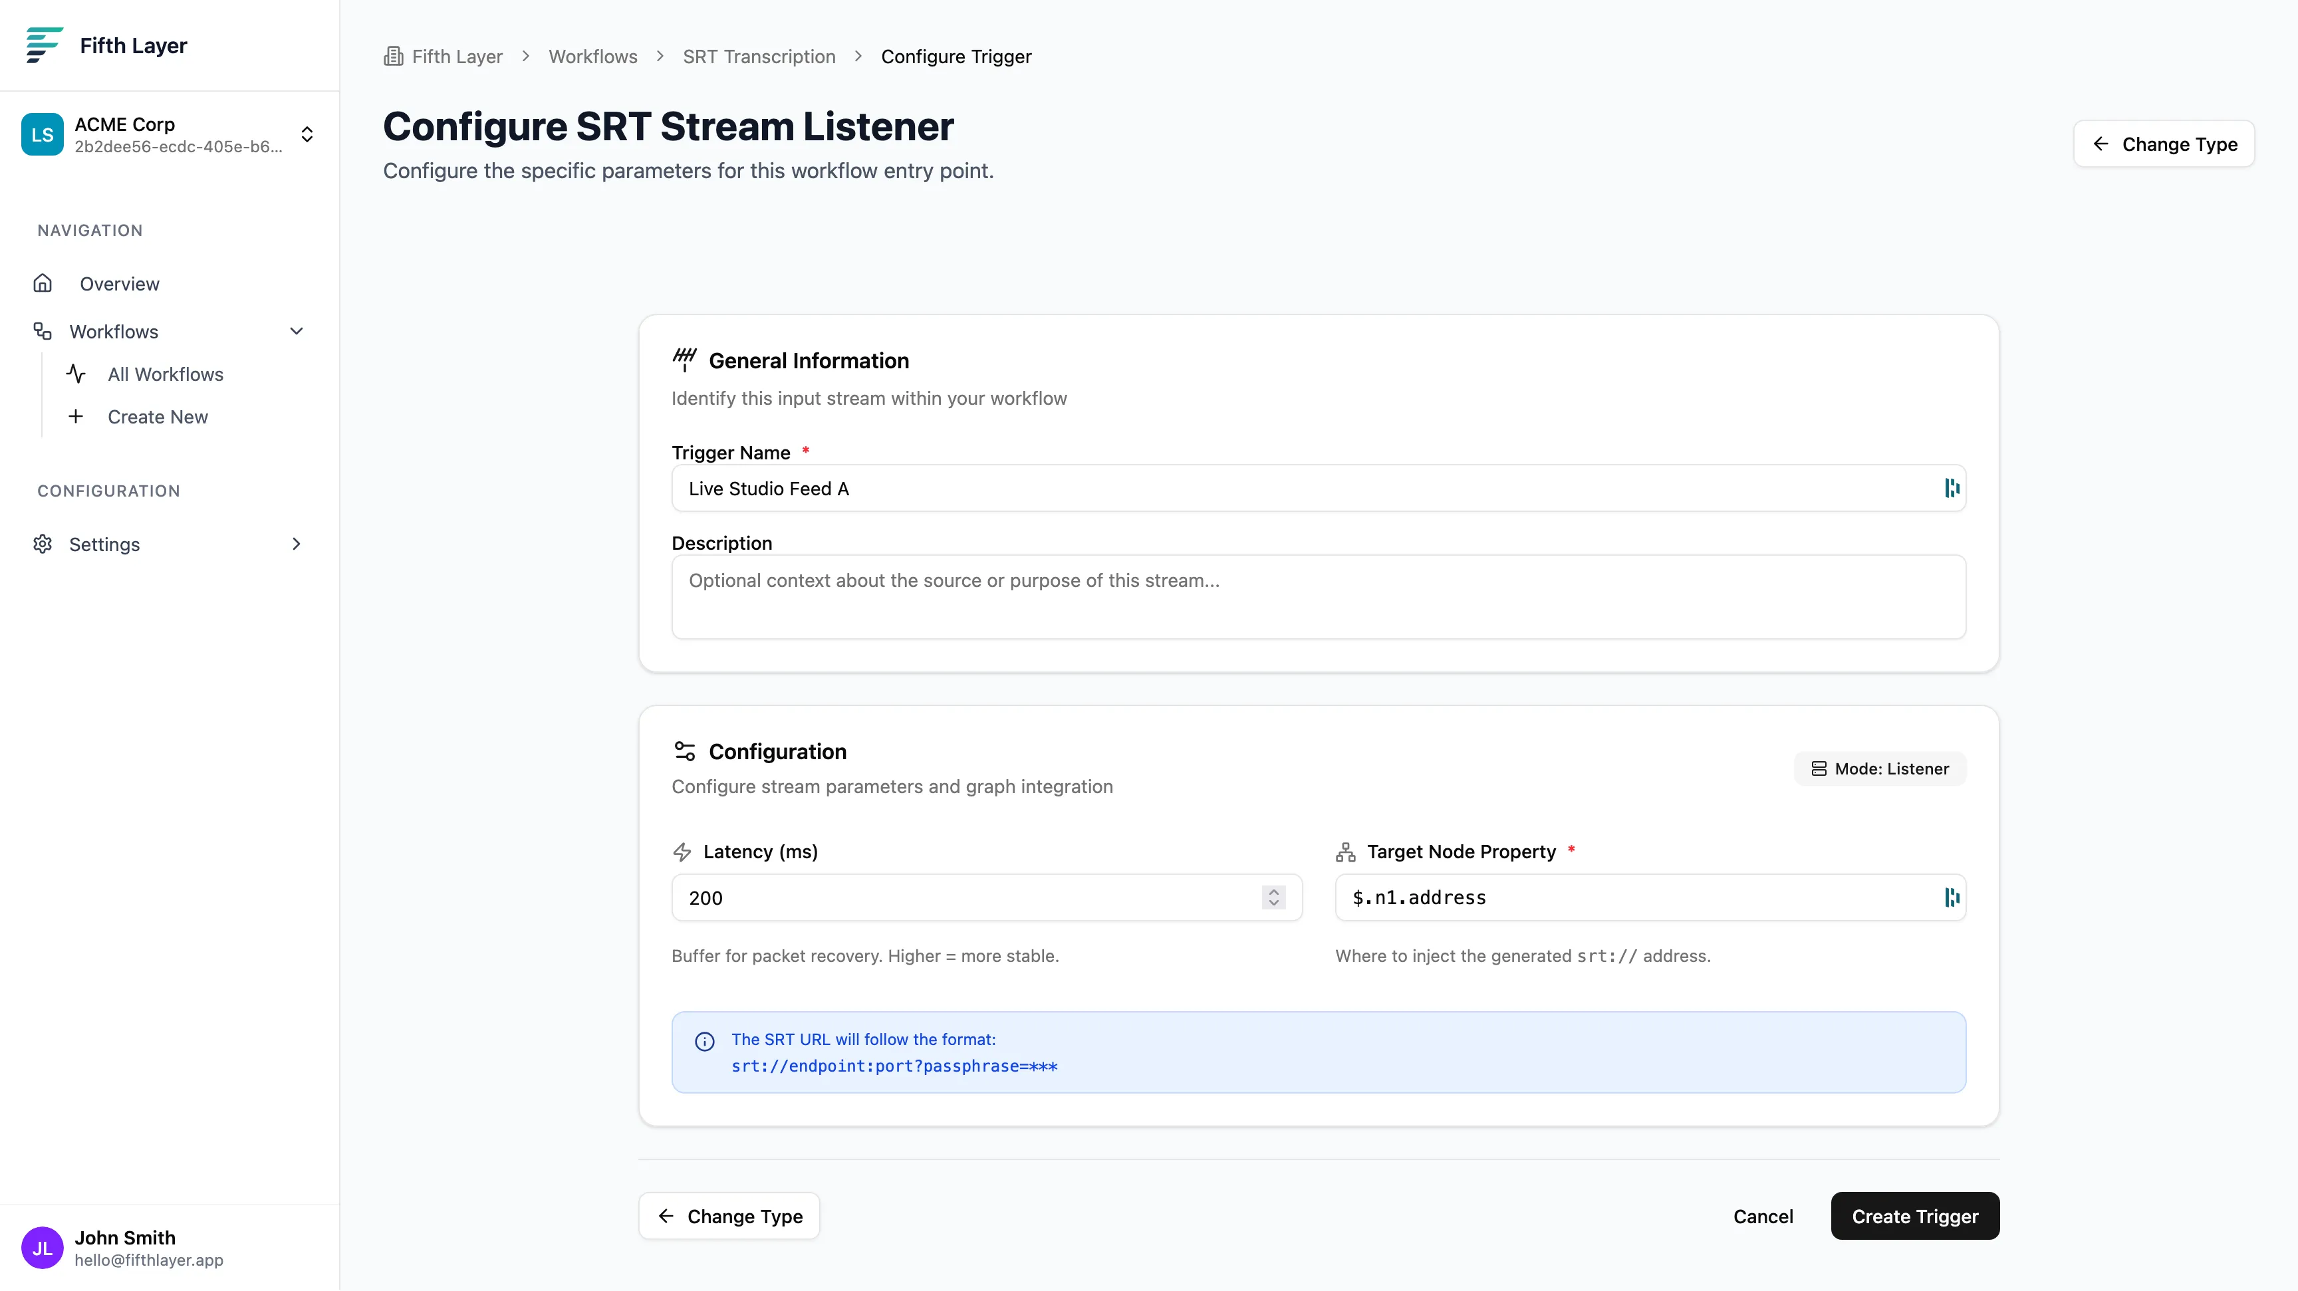Click the Buffer for packet recovery hint
Screen dimensions: 2298x1291
tap(865, 956)
